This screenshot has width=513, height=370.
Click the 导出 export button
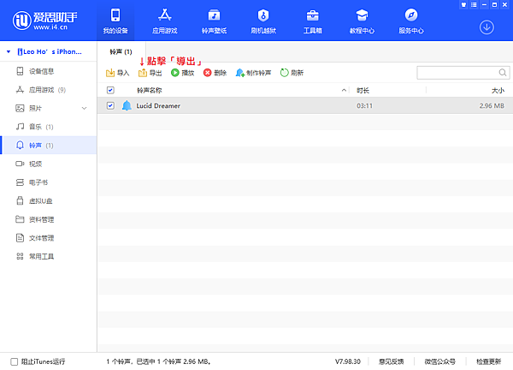tap(150, 73)
